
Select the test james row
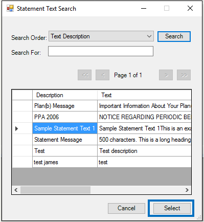click(x=102, y=162)
